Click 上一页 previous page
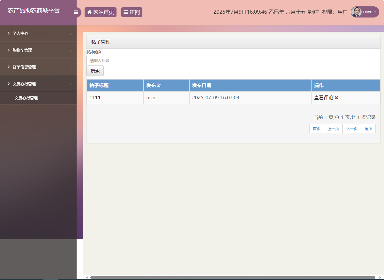 (333, 129)
